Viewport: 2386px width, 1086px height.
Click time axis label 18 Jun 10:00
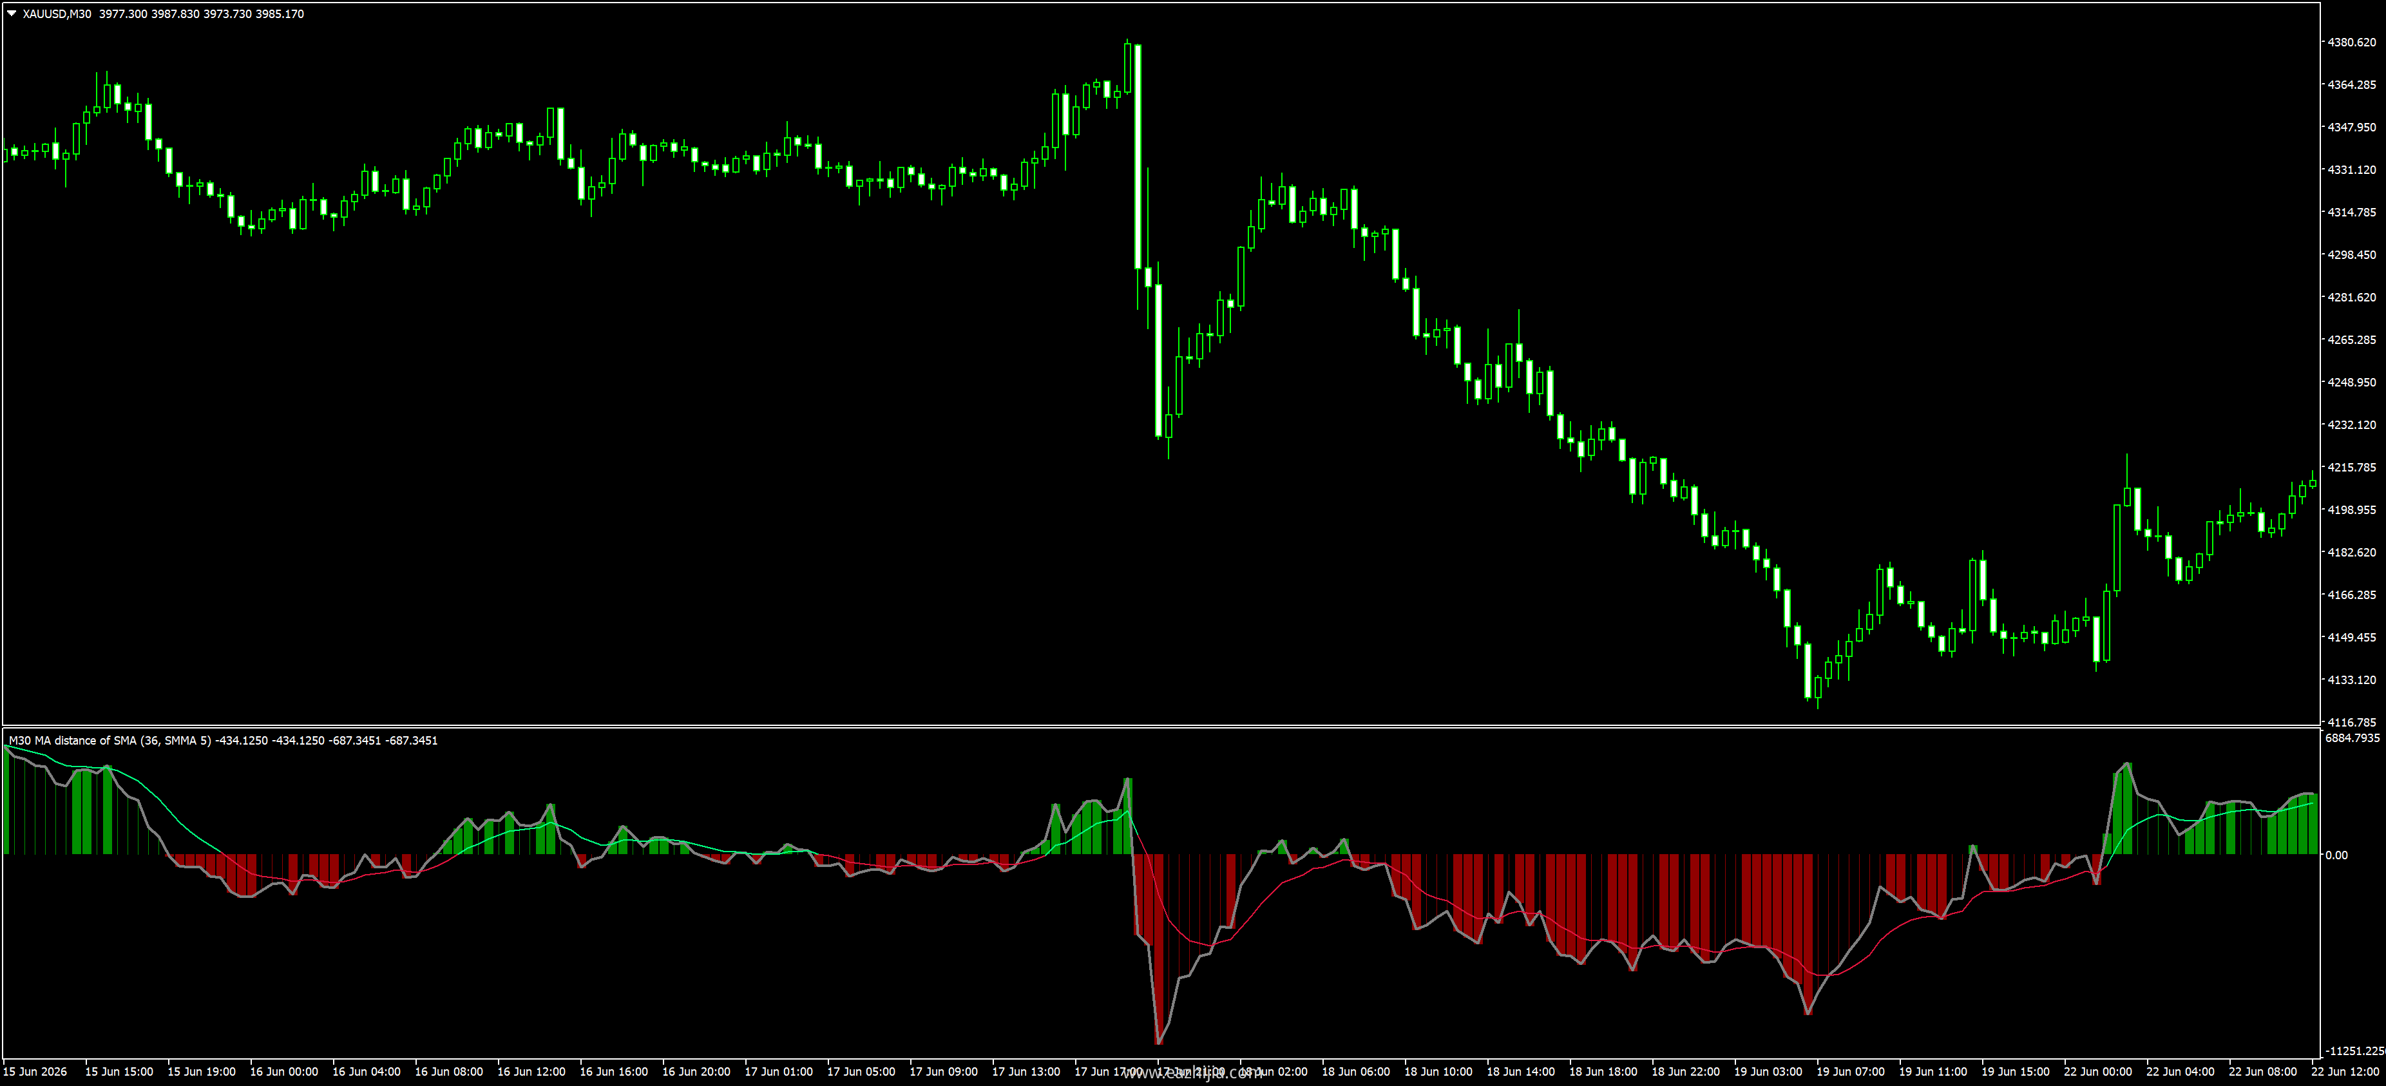[x=1438, y=1073]
